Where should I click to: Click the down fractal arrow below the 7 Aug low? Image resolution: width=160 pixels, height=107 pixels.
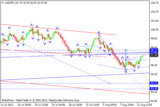[x=126, y=72]
